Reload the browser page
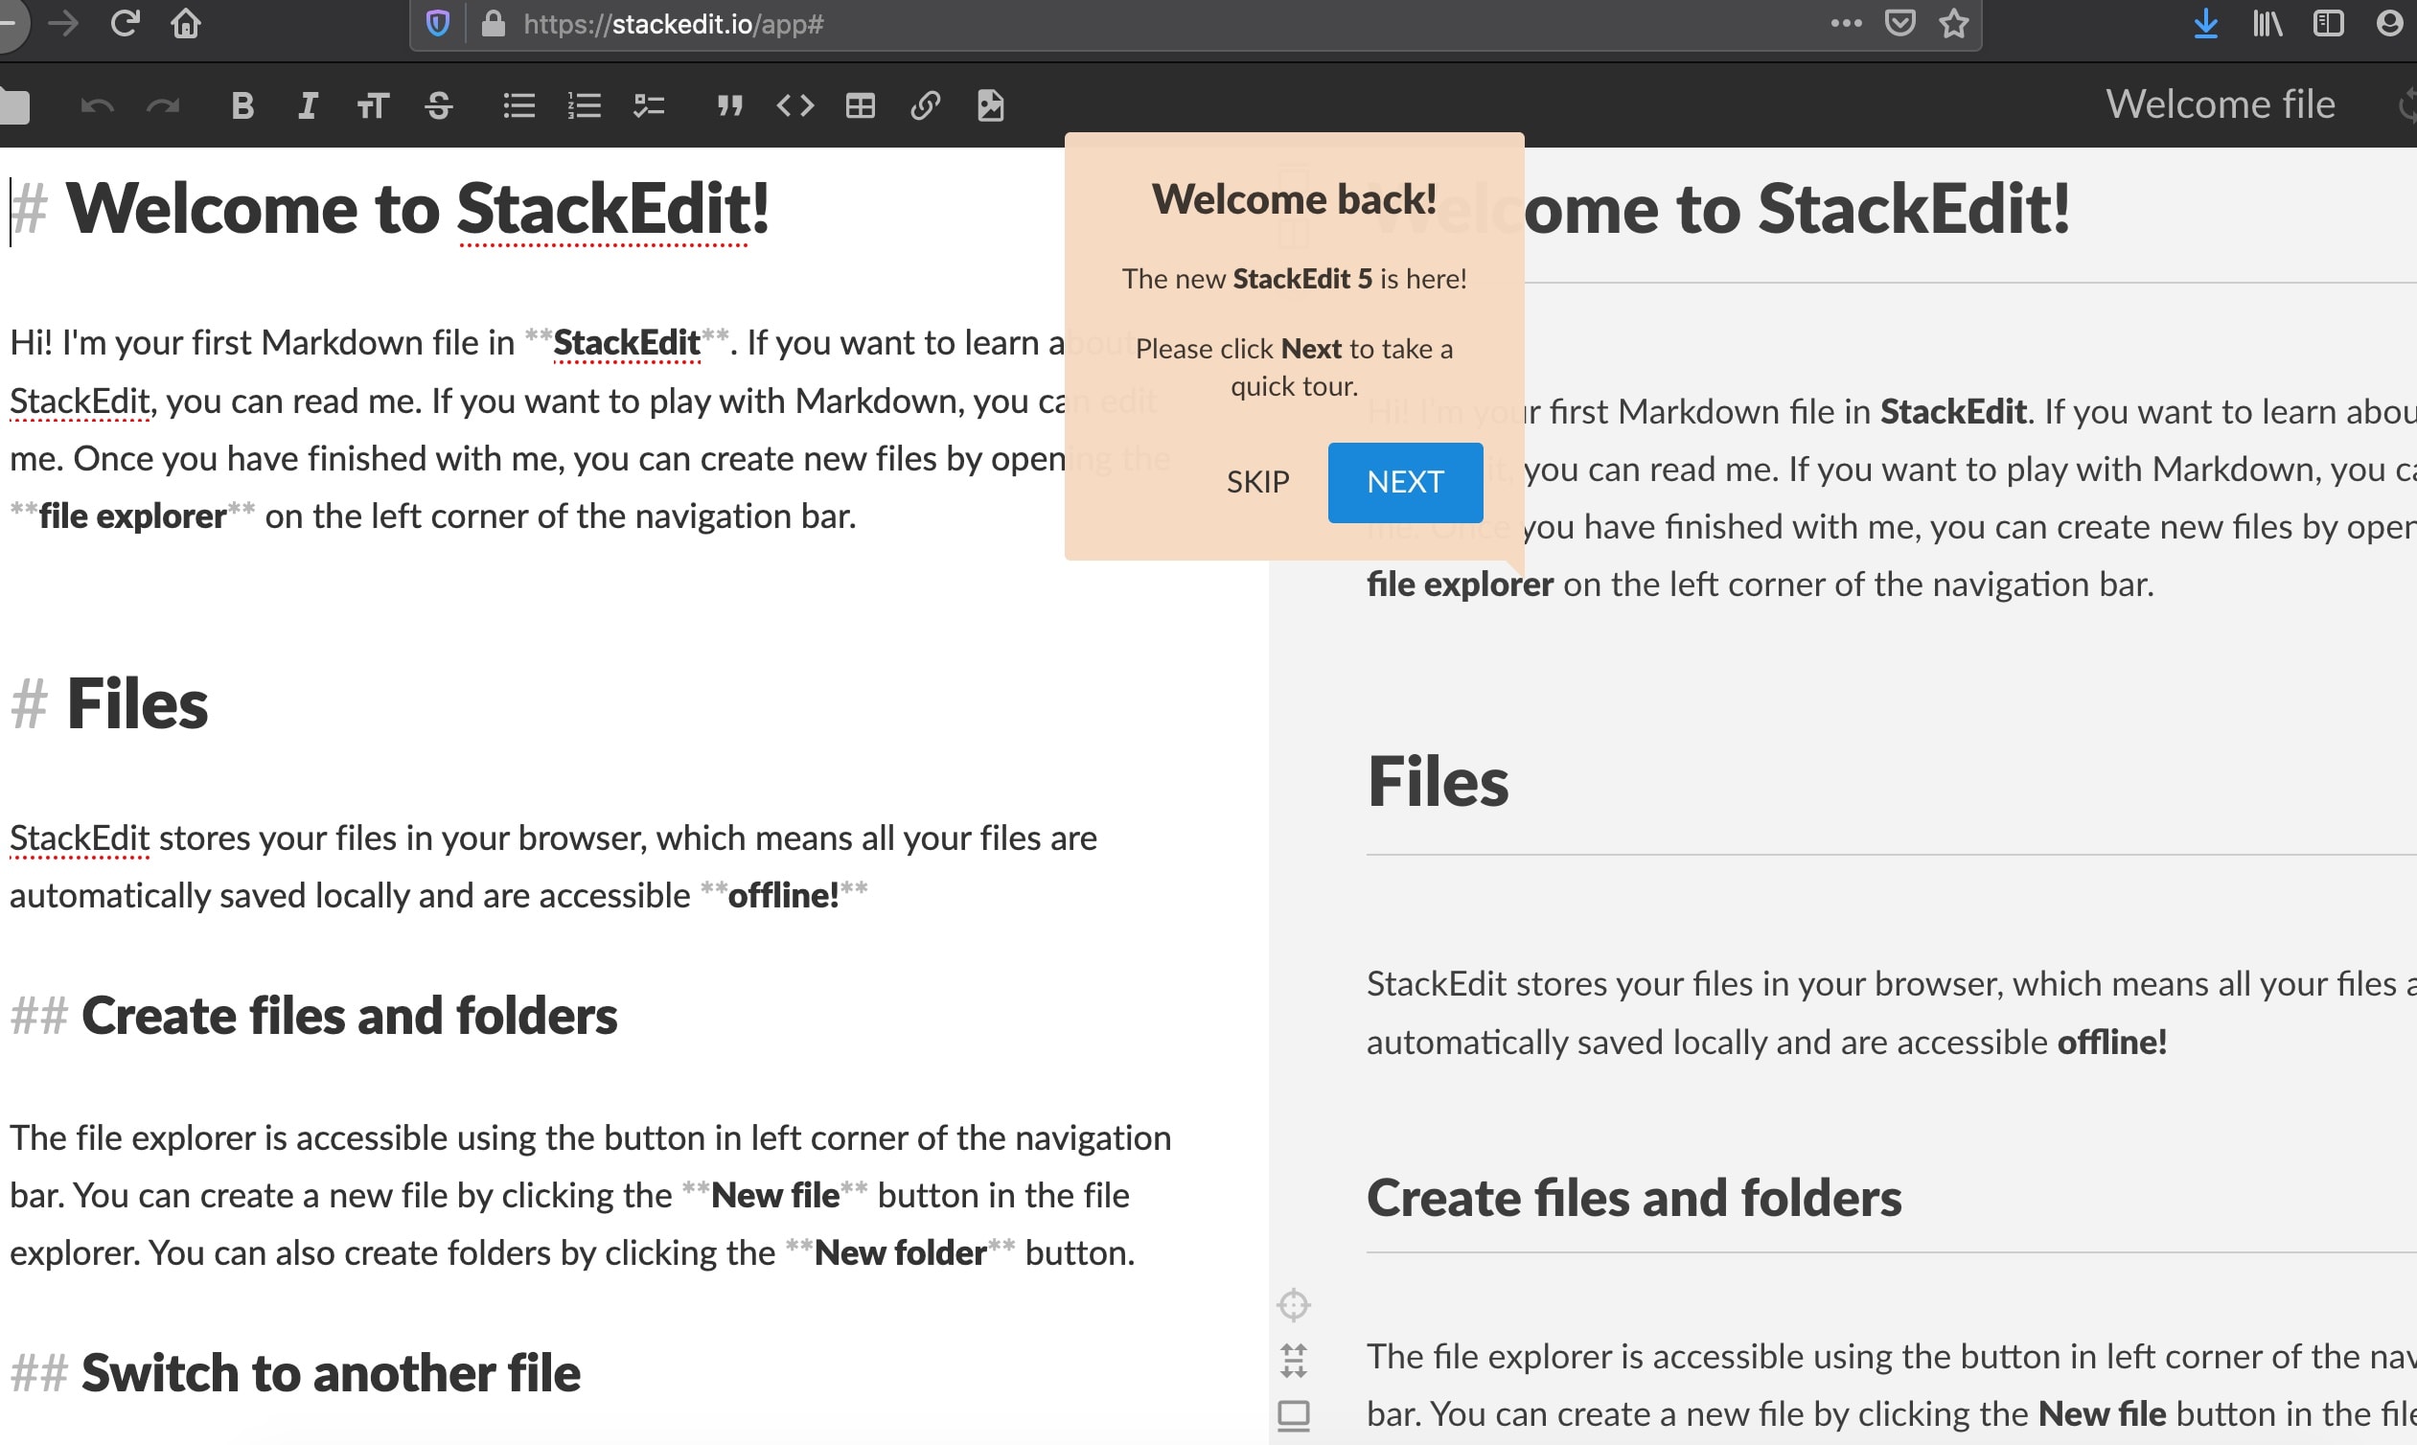 (125, 22)
